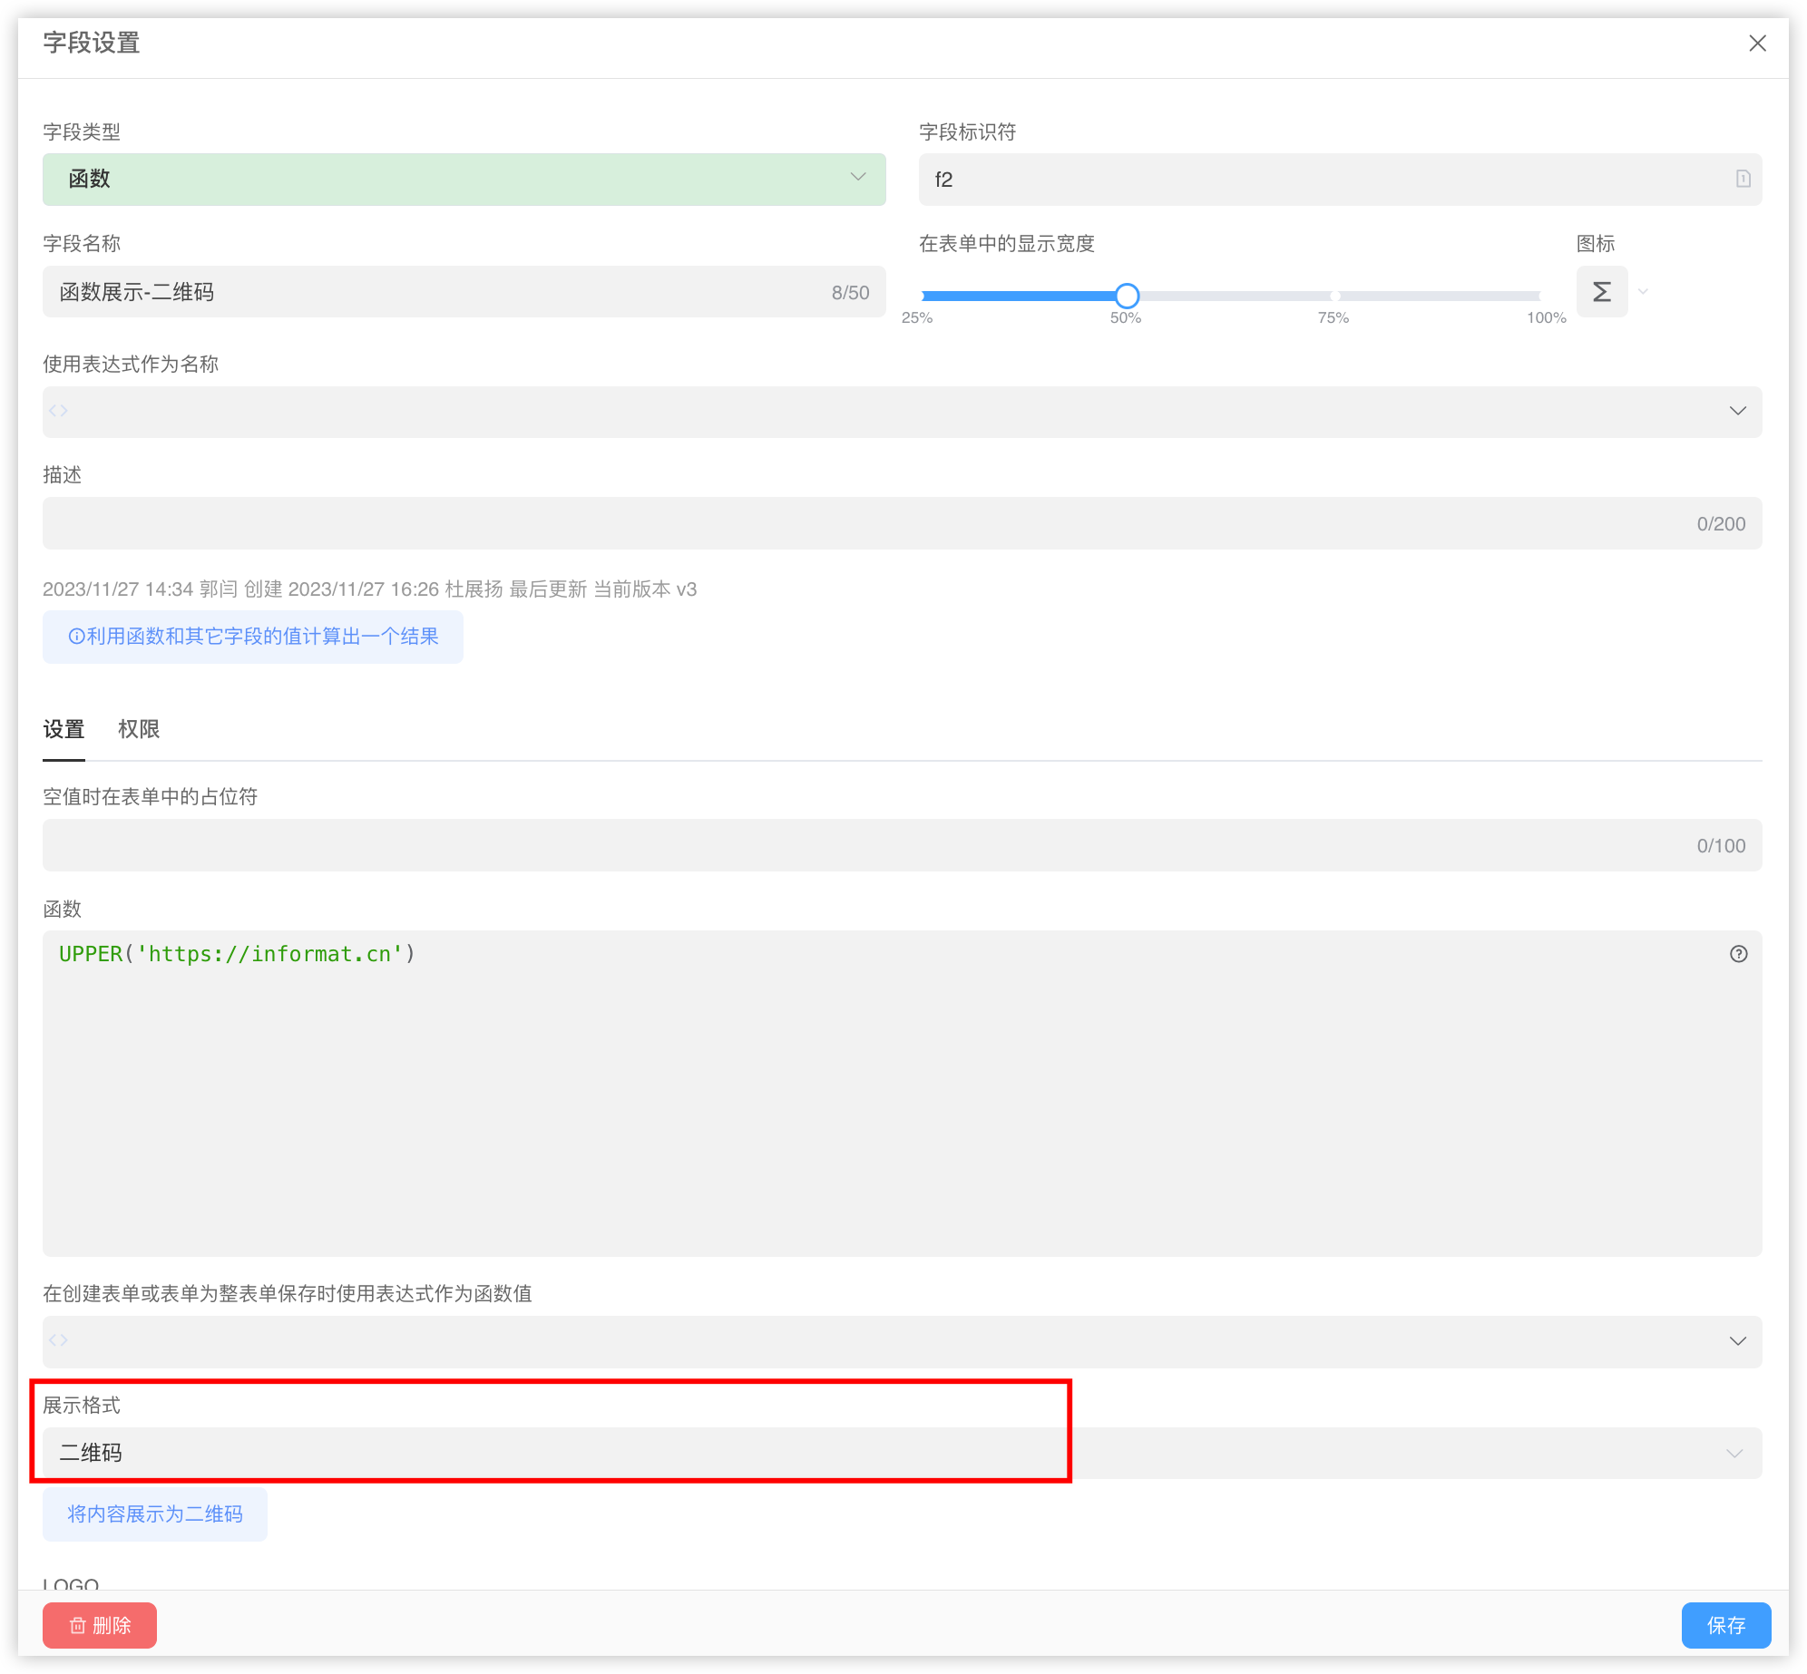Image resolution: width=1807 pixels, height=1674 pixels.
Task: Expand the save-time expression dropdown arrow
Action: tap(1737, 1341)
